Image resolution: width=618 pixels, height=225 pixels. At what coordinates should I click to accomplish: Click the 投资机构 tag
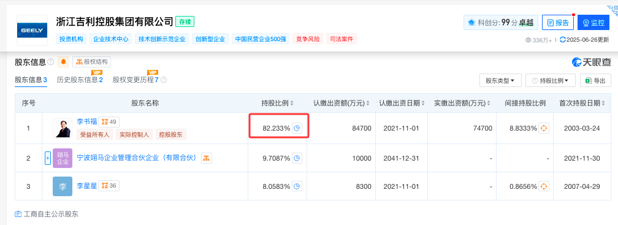coord(71,39)
